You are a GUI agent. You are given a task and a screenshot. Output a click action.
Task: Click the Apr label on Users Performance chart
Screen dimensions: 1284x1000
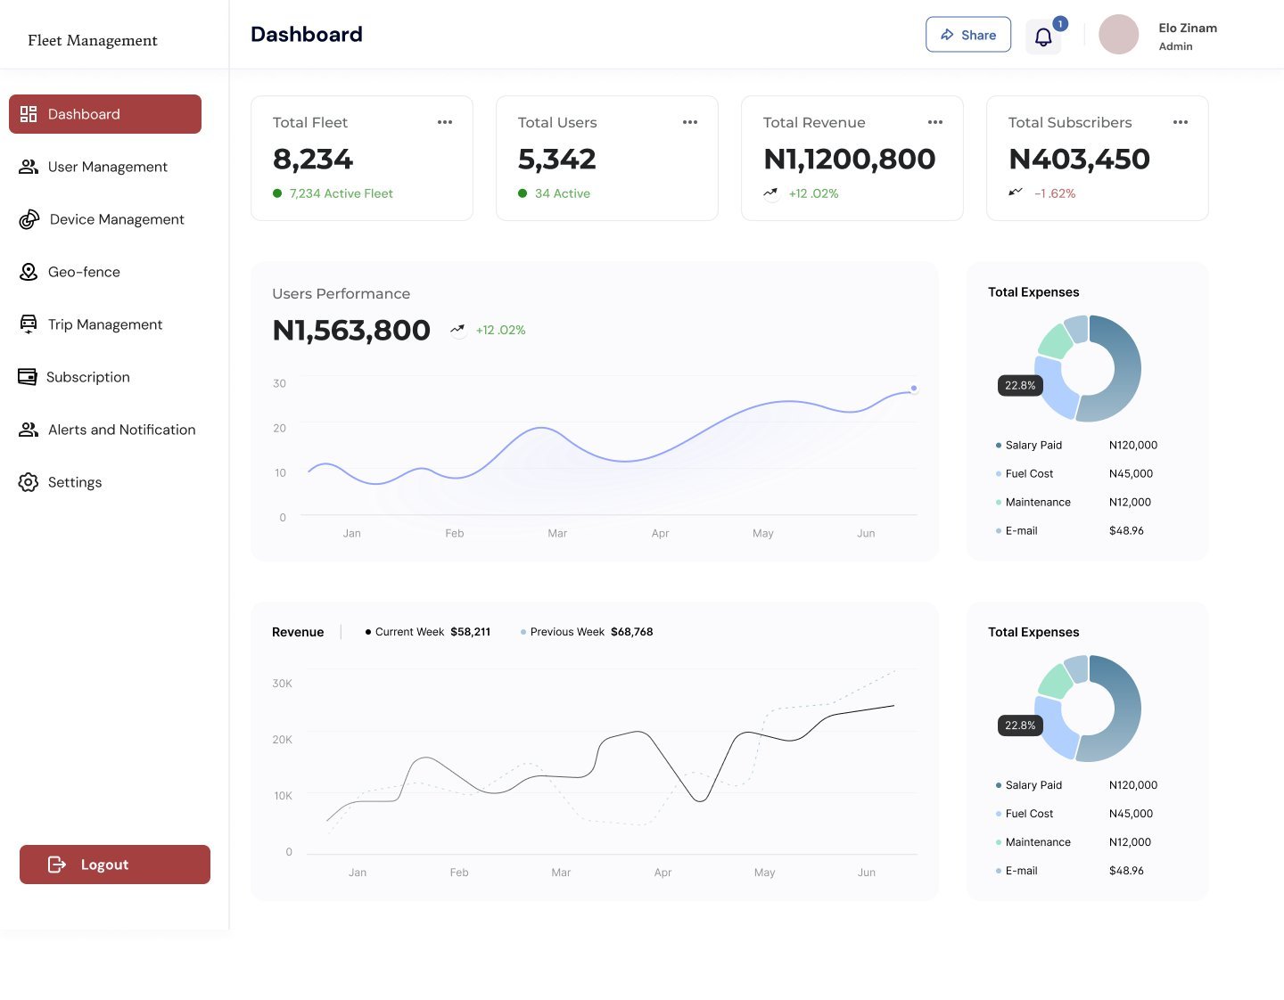tap(660, 533)
